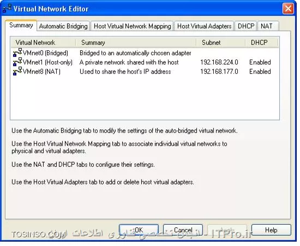Click the Summary column header
300x246 pixels.
(x=136, y=43)
